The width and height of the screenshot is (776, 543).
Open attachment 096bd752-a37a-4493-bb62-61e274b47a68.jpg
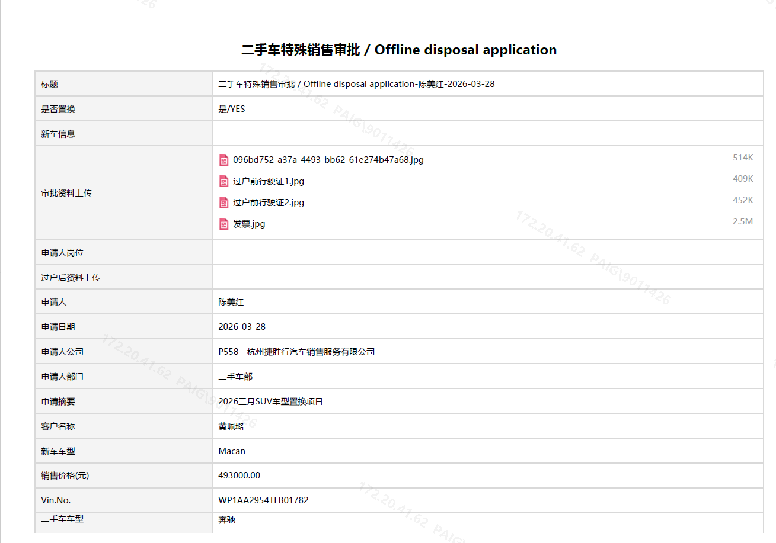pyautogui.click(x=328, y=160)
